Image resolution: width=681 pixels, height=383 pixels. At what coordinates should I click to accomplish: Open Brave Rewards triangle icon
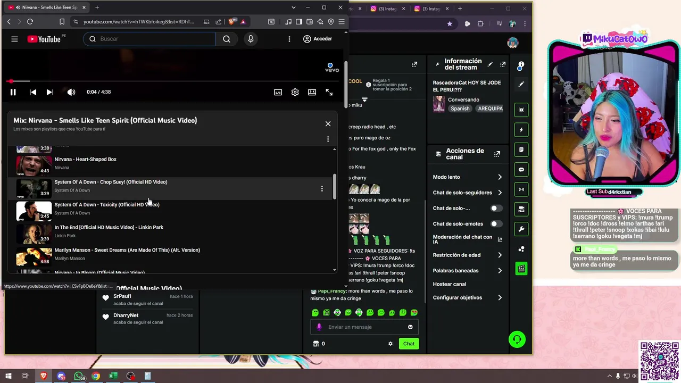click(x=243, y=22)
